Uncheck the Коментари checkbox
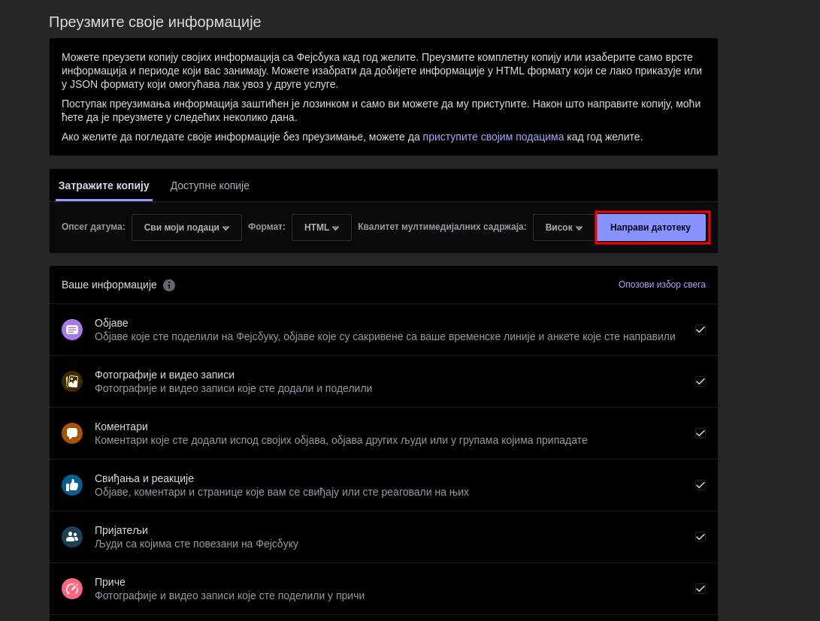The height and width of the screenshot is (621, 820). pyautogui.click(x=700, y=433)
